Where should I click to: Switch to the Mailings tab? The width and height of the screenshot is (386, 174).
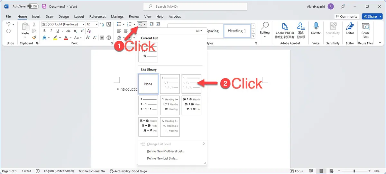[x=117, y=17]
